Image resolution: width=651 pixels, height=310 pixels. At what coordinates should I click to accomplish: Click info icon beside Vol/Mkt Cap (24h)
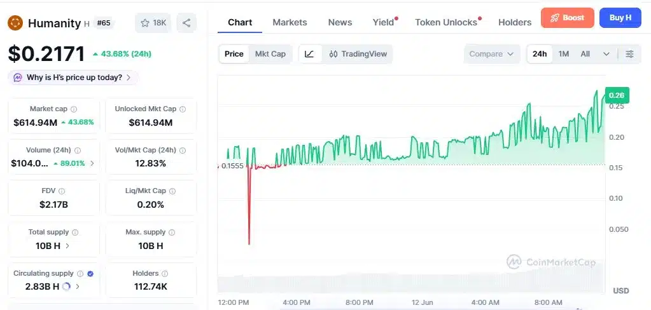[x=183, y=151]
